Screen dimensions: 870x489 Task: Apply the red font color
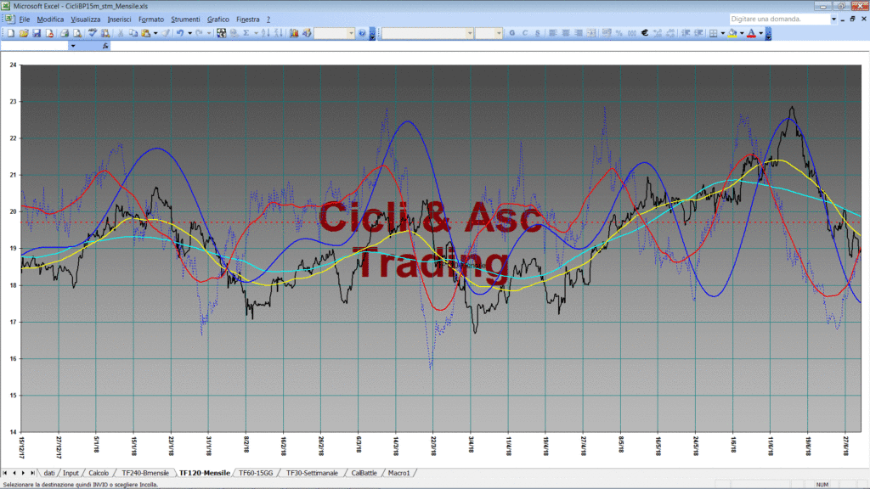pyautogui.click(x=752, y=33)
